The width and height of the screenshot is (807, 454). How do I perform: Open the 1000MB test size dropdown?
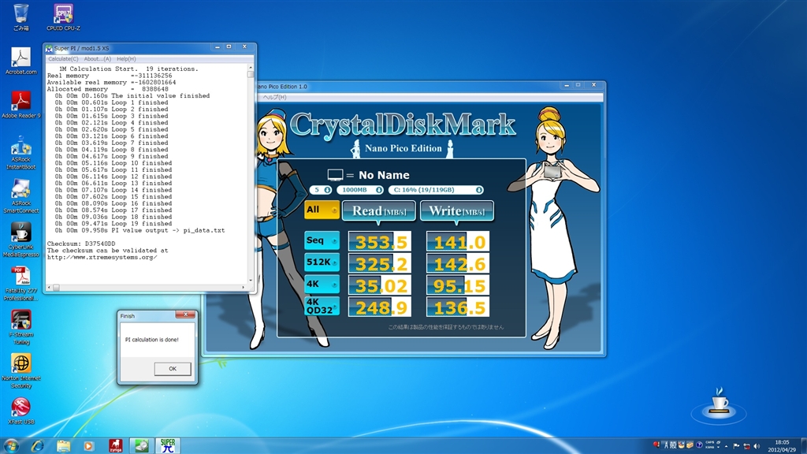pos(360,190)
